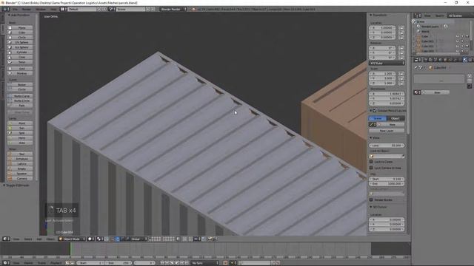Click the Armature object icon
The width and height of the screenshot is (474, 266).
click(x=10, y=159)
